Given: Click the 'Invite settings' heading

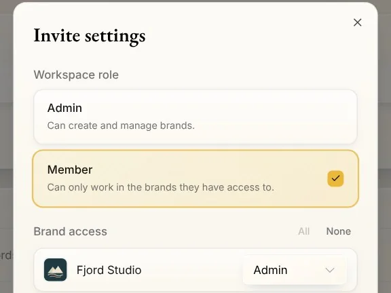Looking at the screenshot, I should (90, 36).
